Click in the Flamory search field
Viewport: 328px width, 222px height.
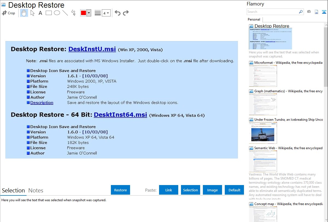272,12
